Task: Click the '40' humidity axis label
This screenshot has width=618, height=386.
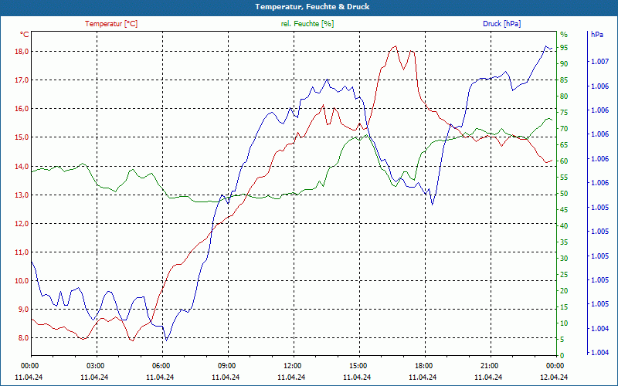Action: tap(564, 226)
